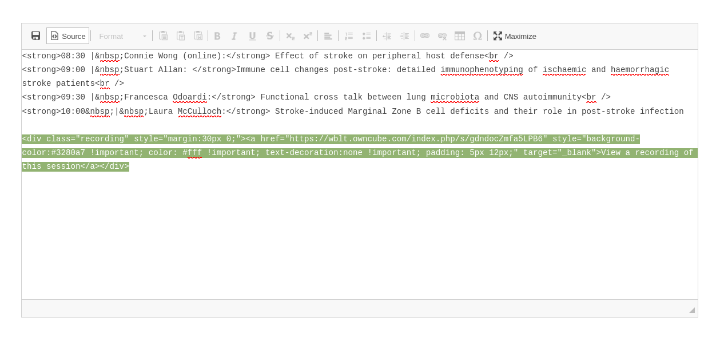Open special character Omega icon
Image resolution: width=720 pixels, height=341 pixels.
pos(478,35)
